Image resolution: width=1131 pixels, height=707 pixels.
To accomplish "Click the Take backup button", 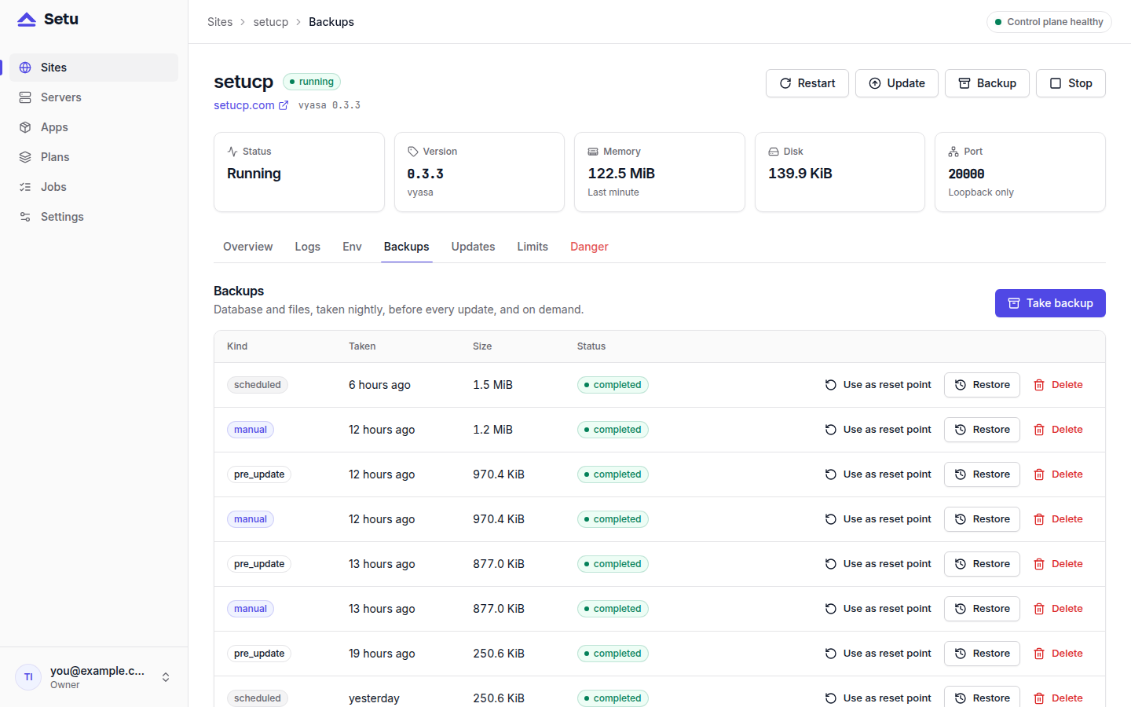I will 1050,303.
